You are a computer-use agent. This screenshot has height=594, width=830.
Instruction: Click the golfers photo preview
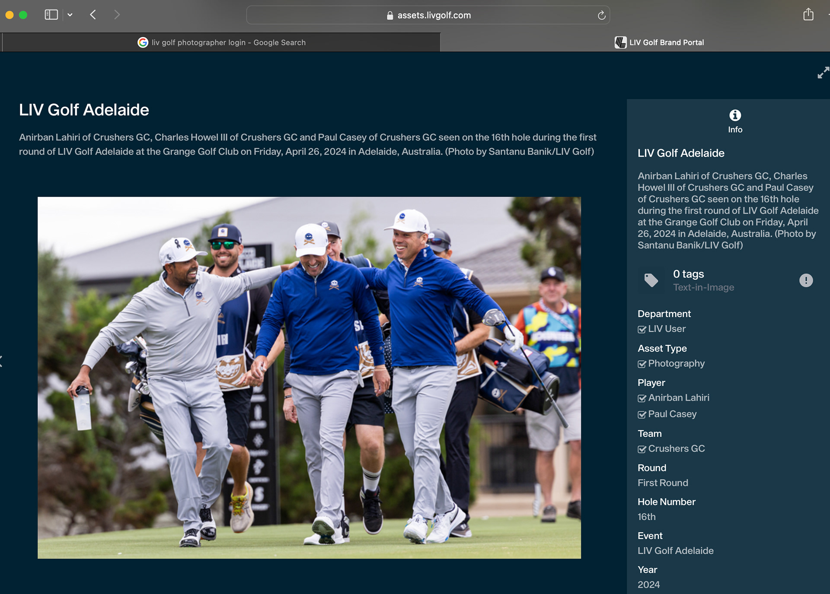pyautogui.click(x=309, y=378)
